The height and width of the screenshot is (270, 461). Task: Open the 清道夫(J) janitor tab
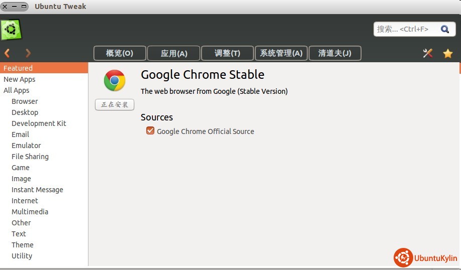[335, 53]
